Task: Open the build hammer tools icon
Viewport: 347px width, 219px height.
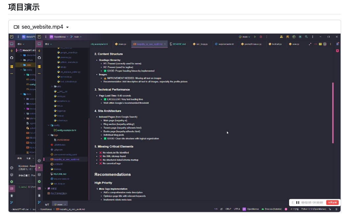Action: click(287, 37)
